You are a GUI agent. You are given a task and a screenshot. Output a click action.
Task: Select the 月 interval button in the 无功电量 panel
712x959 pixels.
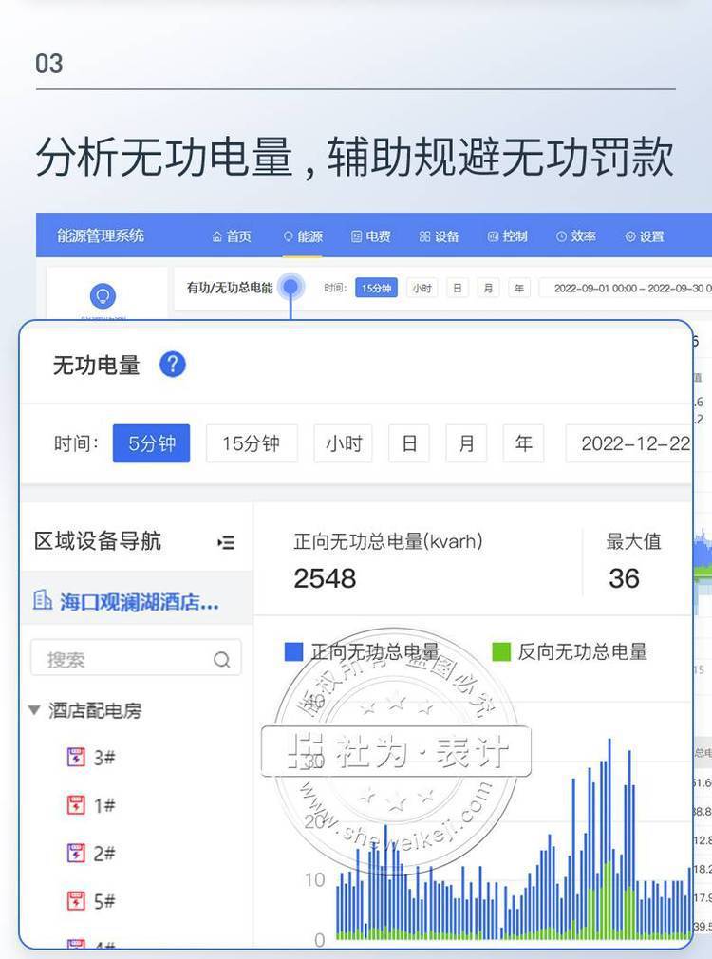tap(466, 443)
